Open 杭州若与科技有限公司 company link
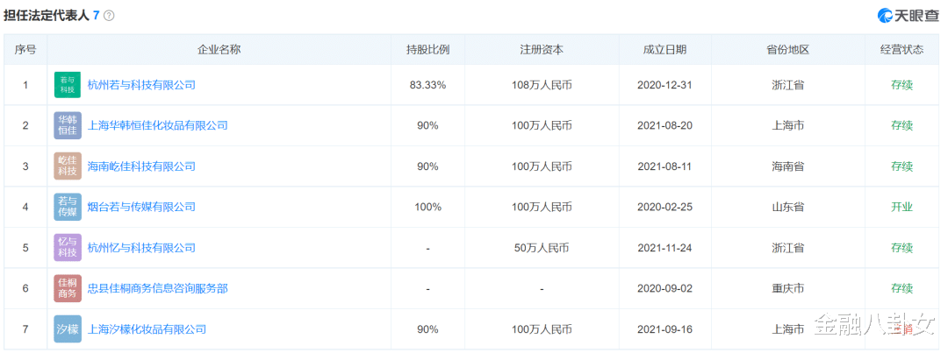 pos(141,85)
